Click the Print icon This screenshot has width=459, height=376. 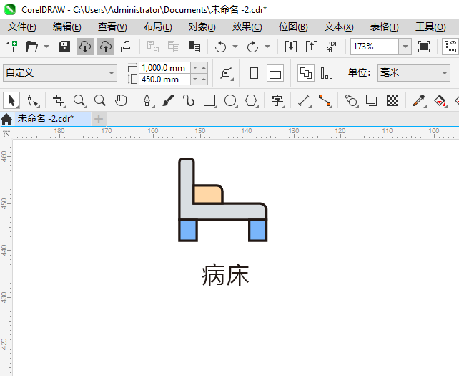(x=127, y=47)
